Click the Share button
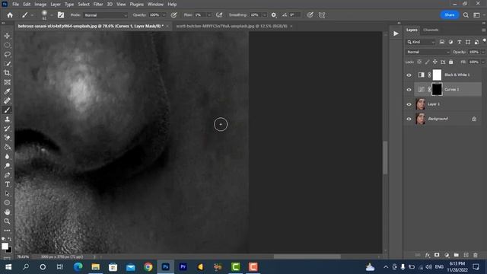 point(449,15)
